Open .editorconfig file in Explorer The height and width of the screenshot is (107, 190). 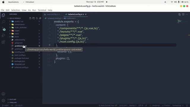pyautogui.click(x=20, y=40)
